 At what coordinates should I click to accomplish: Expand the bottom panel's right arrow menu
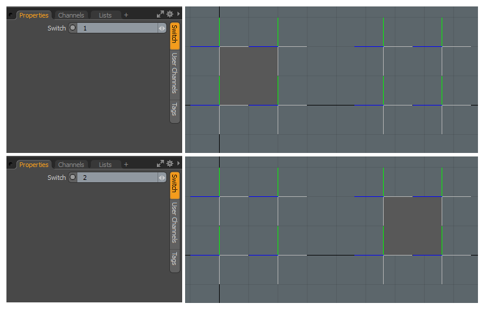pos(179,164)
